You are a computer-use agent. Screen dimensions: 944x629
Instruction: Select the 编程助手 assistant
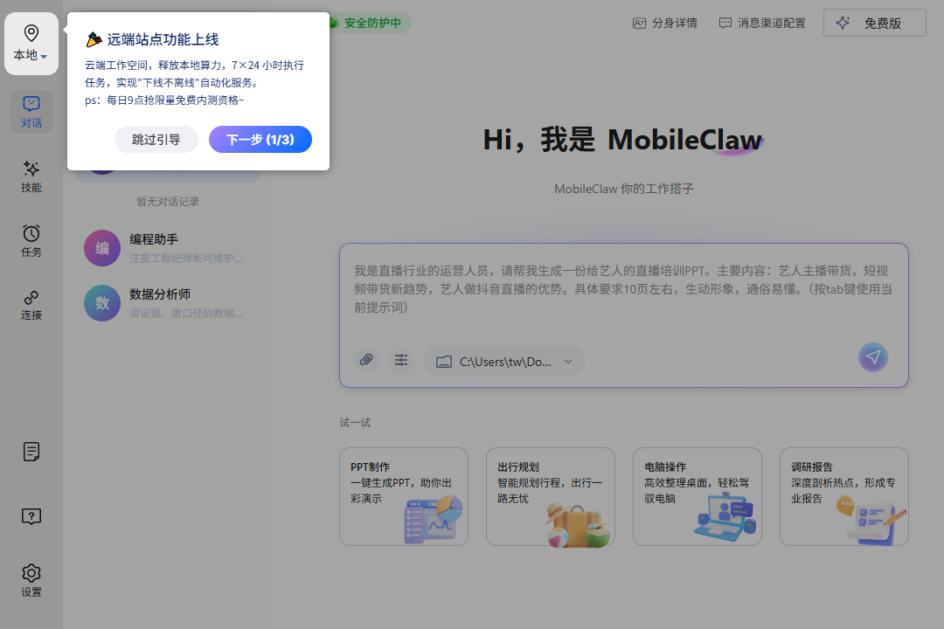[x=168, y=248]
